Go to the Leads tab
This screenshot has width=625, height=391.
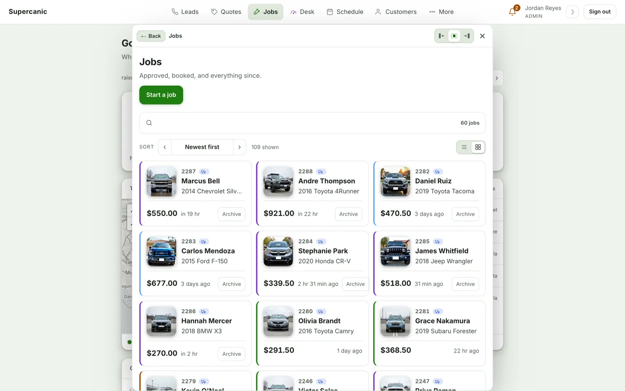185,12
